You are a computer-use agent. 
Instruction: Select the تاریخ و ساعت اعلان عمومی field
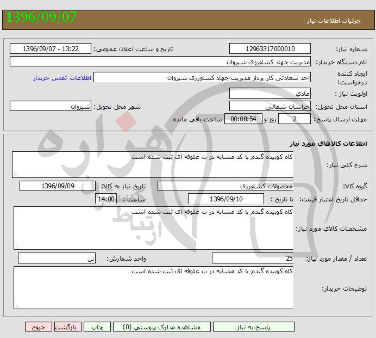52,49
